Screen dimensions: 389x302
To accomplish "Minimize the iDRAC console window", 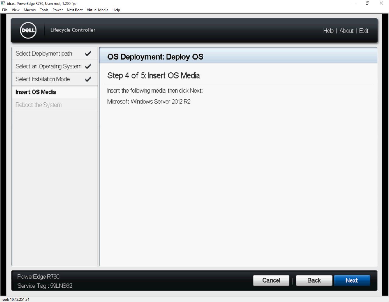I will point(354,3).
